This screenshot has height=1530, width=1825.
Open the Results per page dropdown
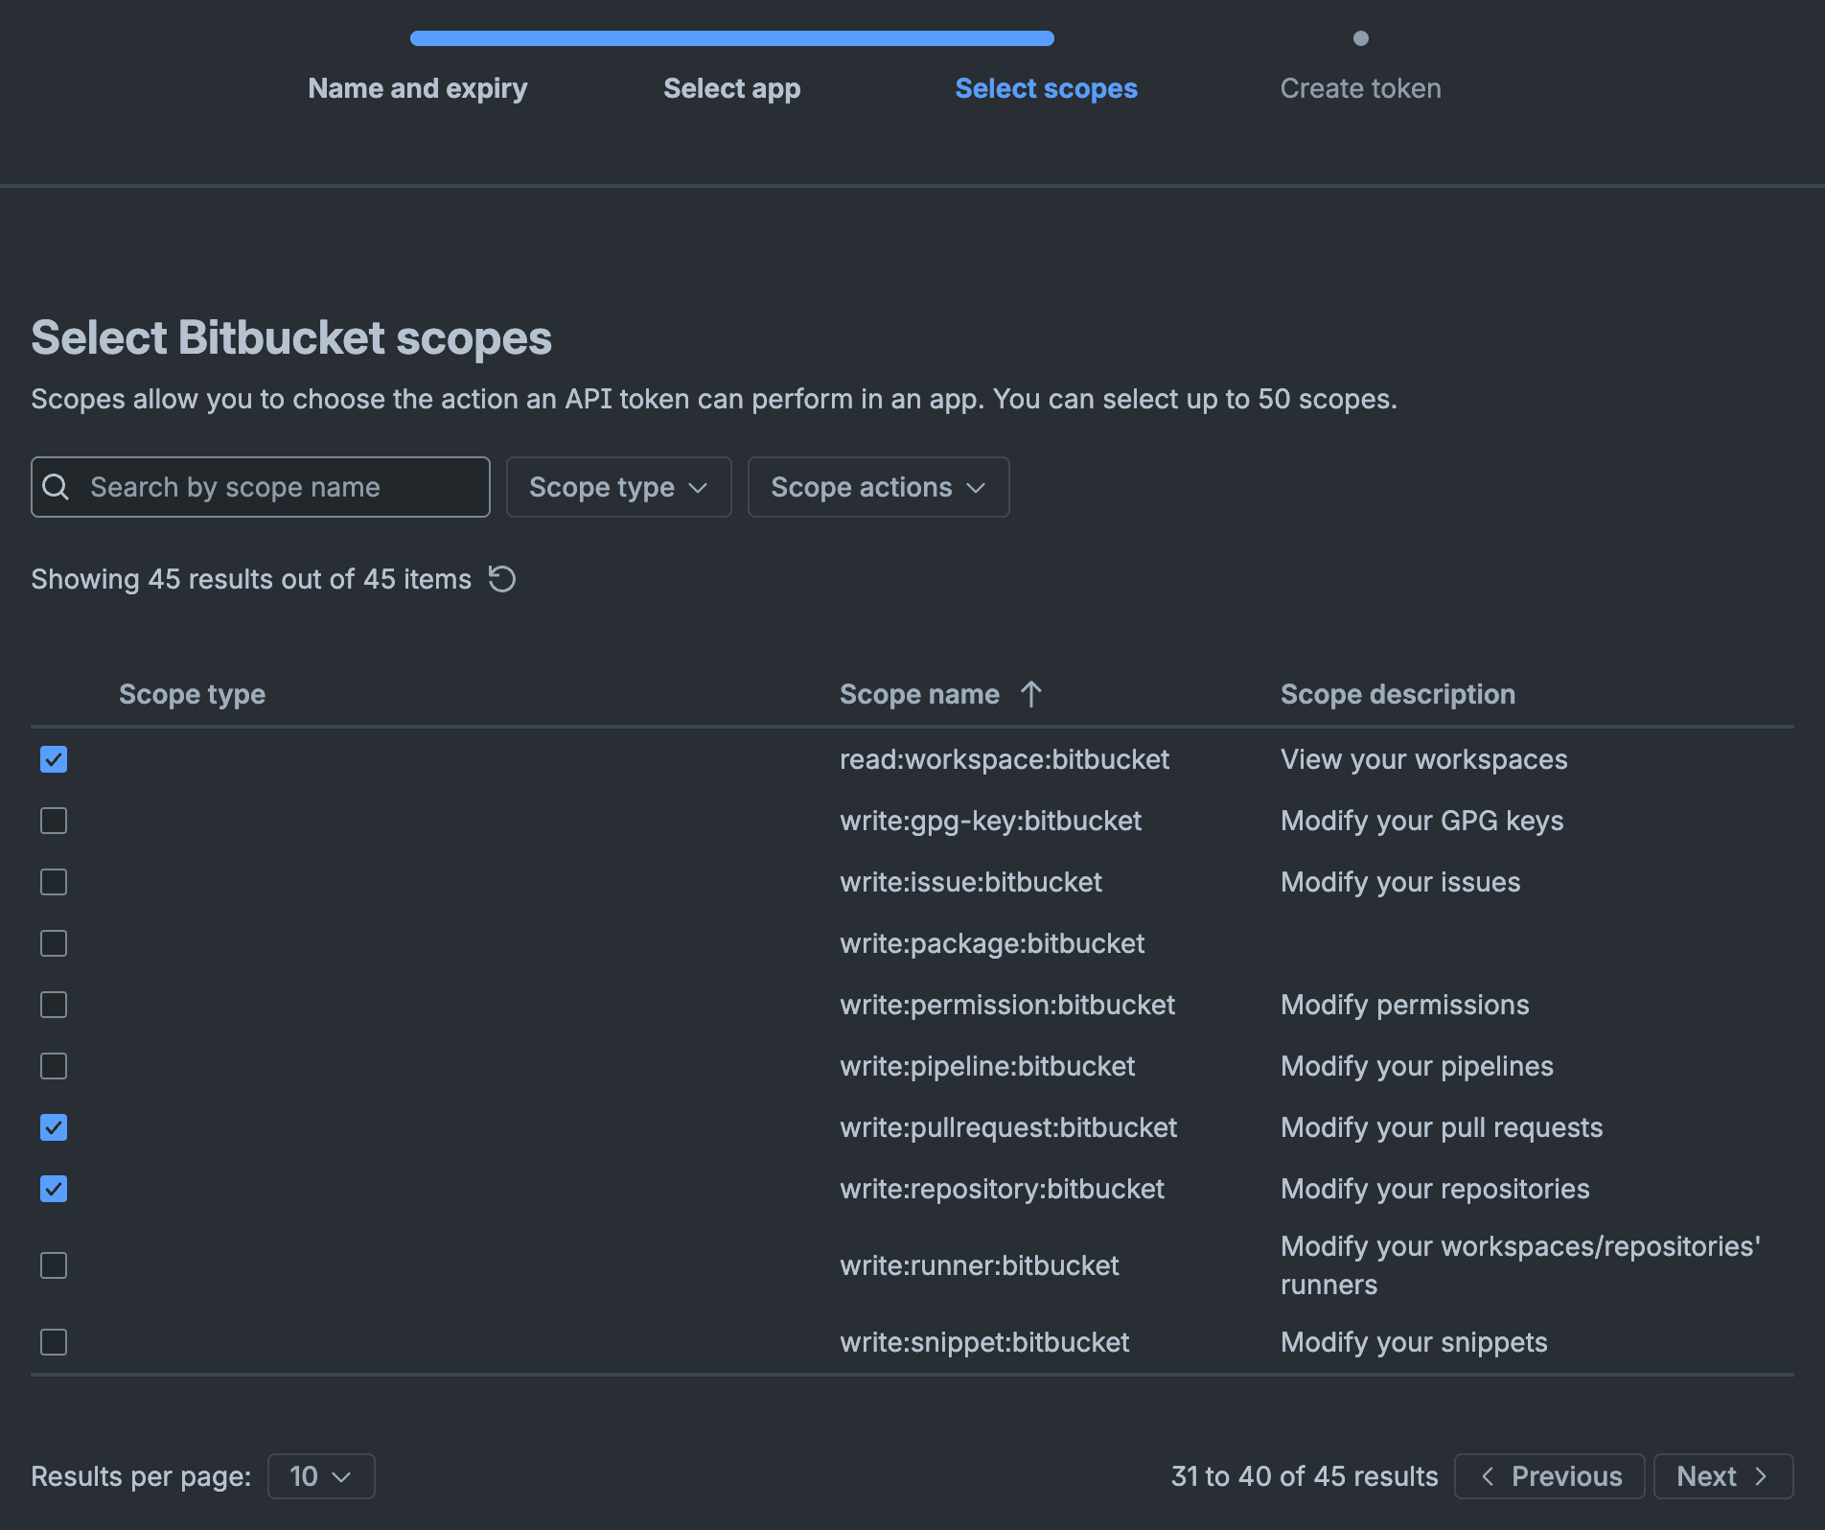pos(321,1476)
